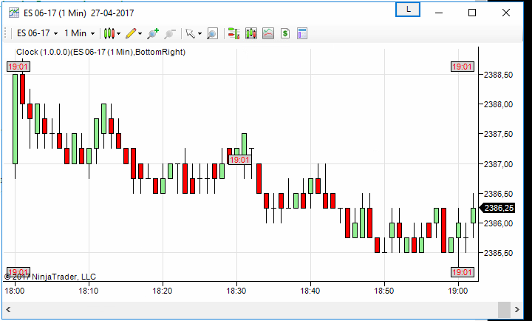Click the zoom in magnifier icon
This screenshot has height=321, width=532.
pos(153,33)
